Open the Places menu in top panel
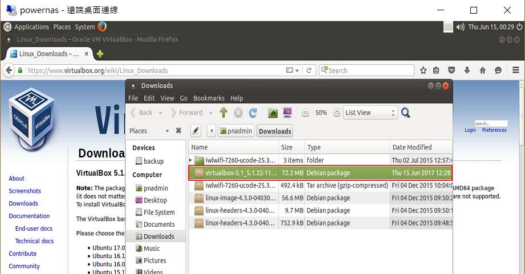525x274 pixels. tap(62, 27)
